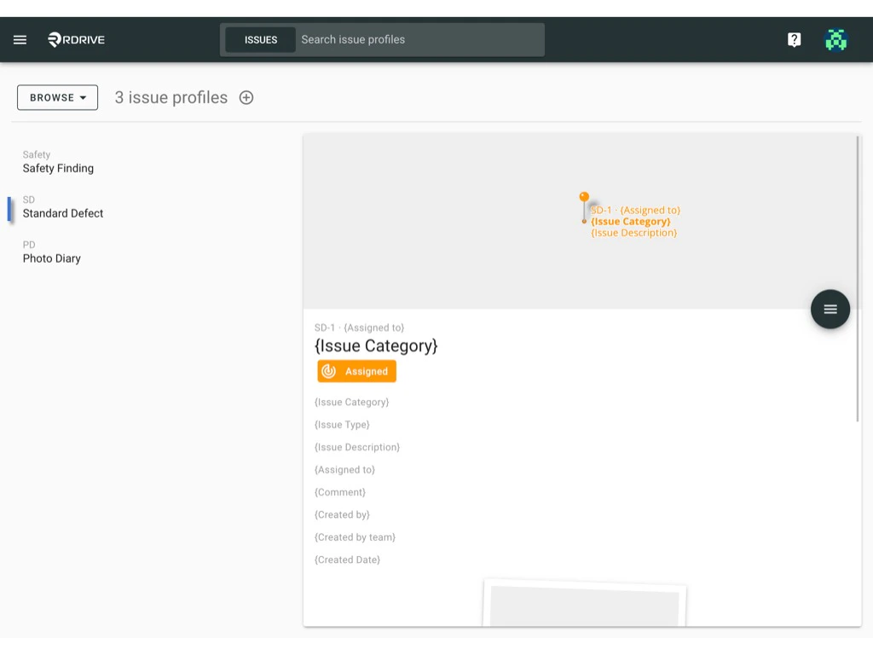
Task: Expand the {Assigned to} field row
Action: [344, 469]
